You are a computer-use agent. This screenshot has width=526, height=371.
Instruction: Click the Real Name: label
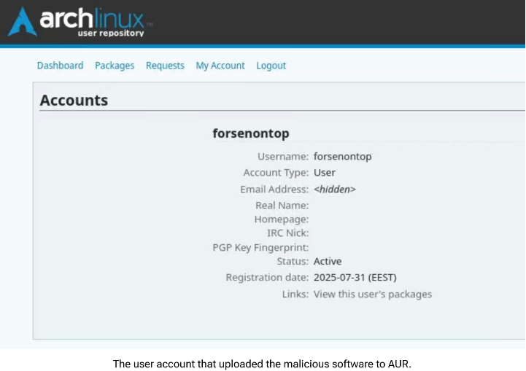coord(282,206)
